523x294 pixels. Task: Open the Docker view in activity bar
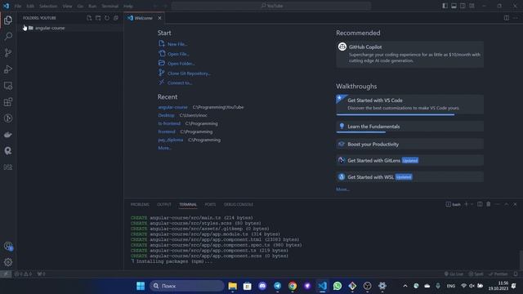(8, 135)
